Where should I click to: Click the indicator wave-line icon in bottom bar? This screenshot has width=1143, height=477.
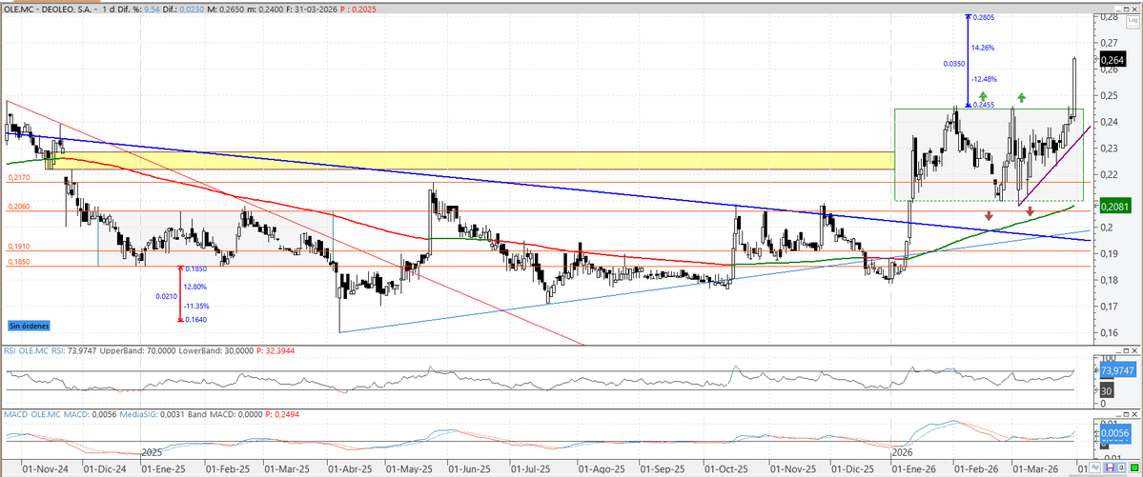point(1095,467)
